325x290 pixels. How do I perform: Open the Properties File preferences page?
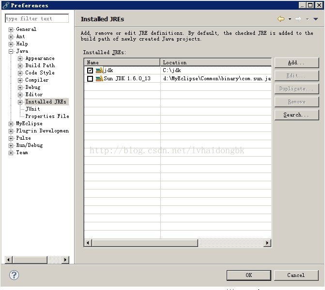tap(47, 116)
